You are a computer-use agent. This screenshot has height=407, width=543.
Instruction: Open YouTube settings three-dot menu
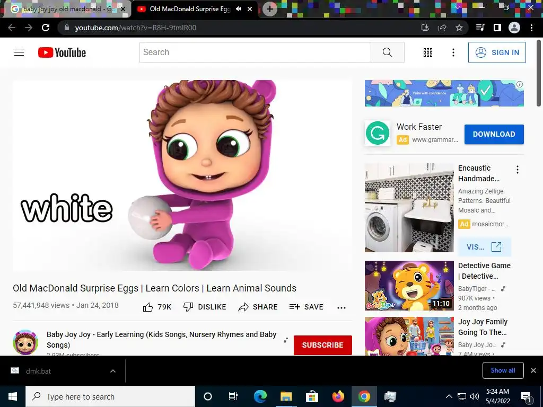(453, 52)
